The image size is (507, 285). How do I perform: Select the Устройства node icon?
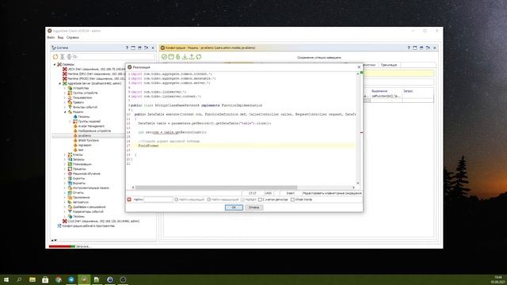(x=70, y=88)
